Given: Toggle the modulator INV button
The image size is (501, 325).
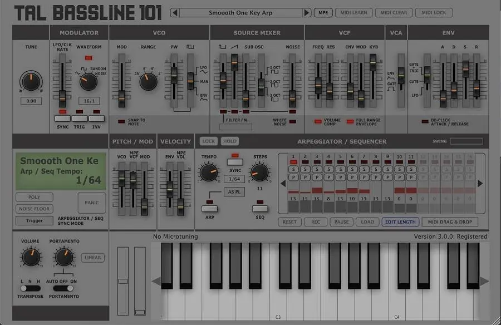Looking at the screenshot, I should tap(96, 119).
